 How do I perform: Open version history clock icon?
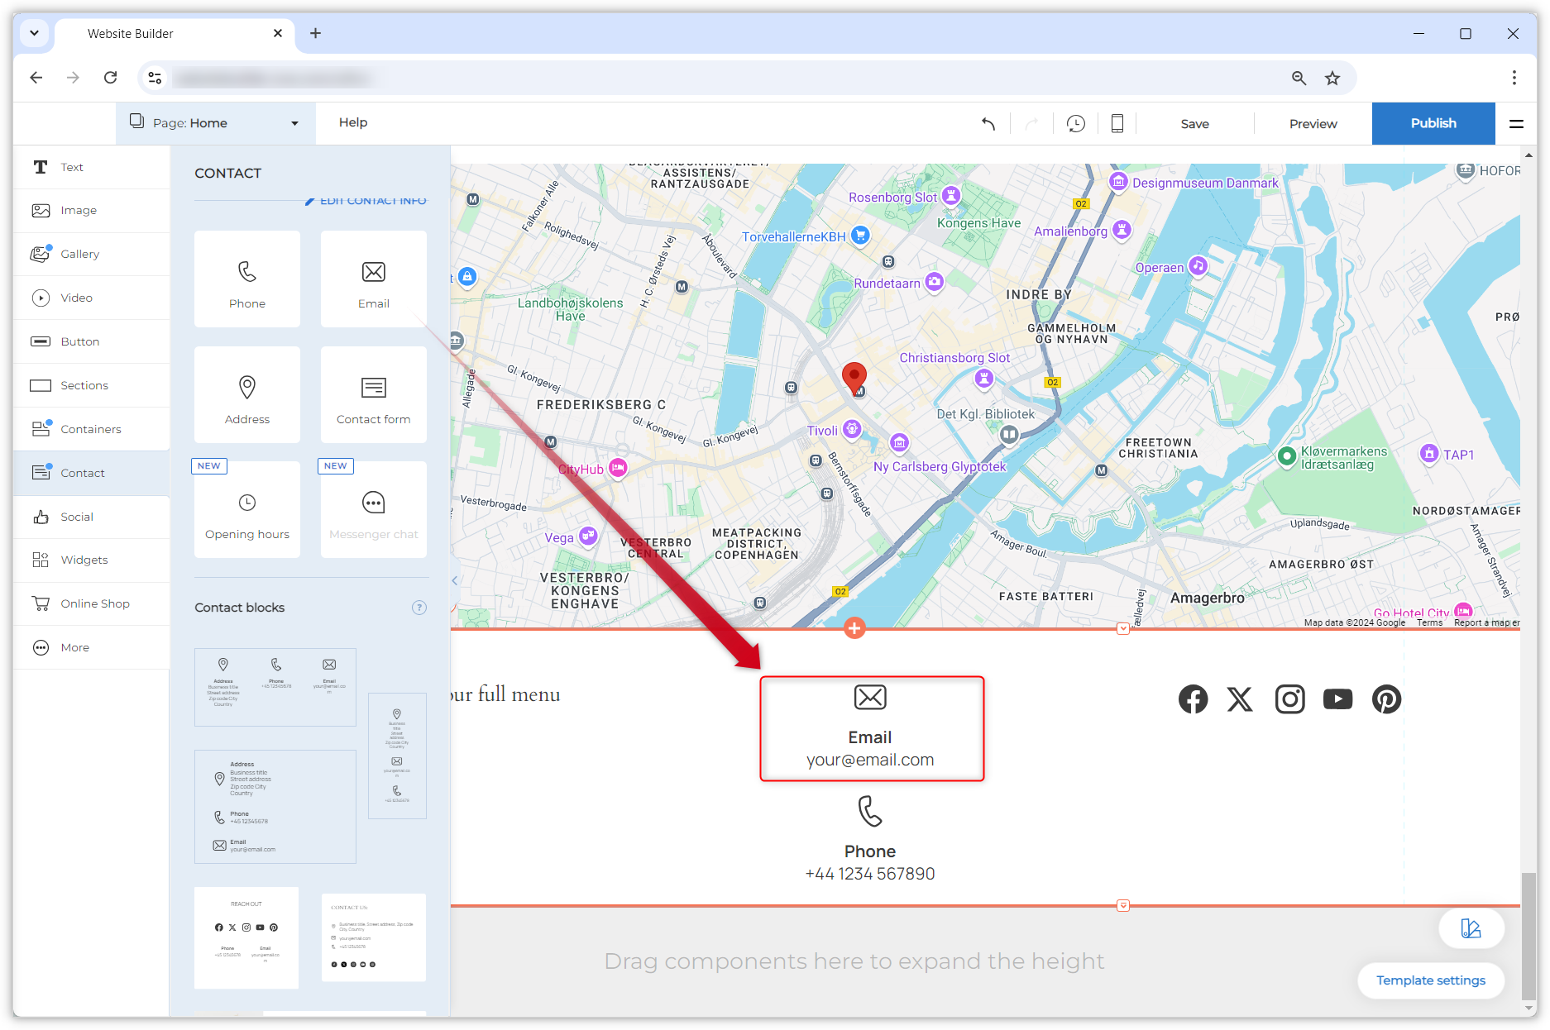[x=1075, y=124]
